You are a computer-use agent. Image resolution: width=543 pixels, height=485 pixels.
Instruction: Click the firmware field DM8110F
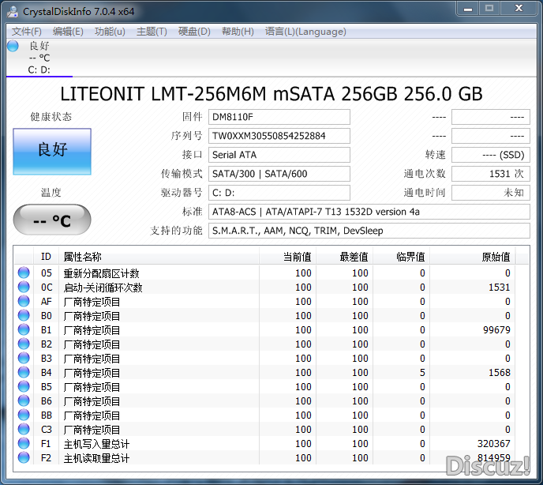(x=279, y=117)
